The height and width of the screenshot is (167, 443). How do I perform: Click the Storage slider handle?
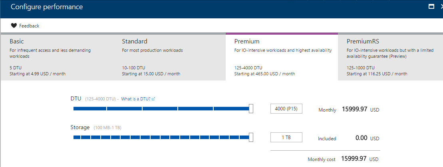click(251, 138)
